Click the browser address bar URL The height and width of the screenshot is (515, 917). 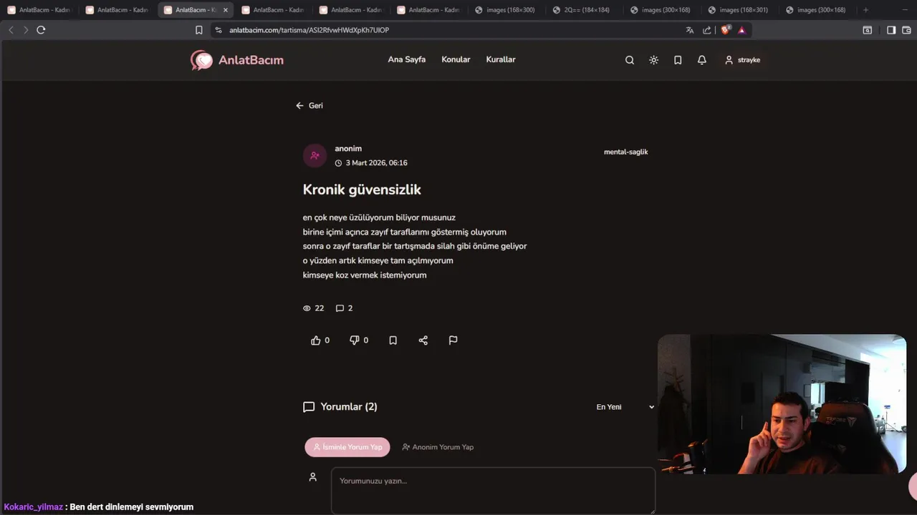(x=309, y=30)
